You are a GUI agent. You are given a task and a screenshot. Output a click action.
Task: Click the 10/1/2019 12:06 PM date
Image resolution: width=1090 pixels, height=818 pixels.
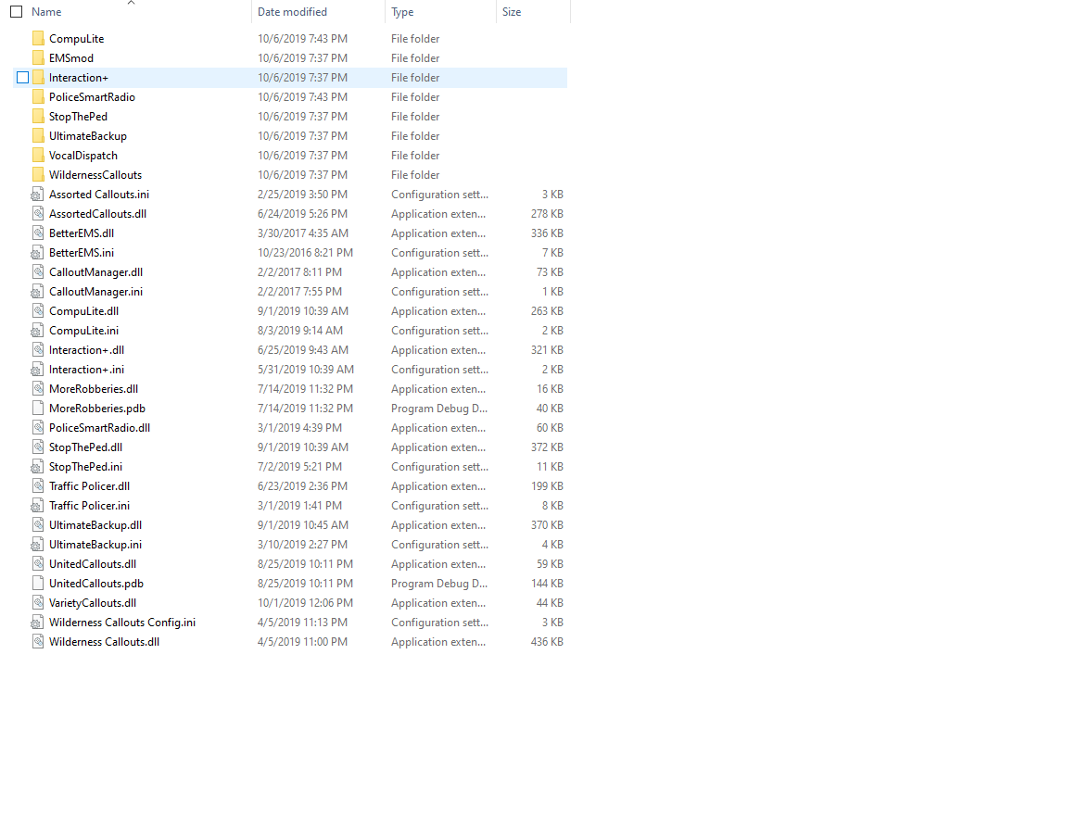[305, 602]
